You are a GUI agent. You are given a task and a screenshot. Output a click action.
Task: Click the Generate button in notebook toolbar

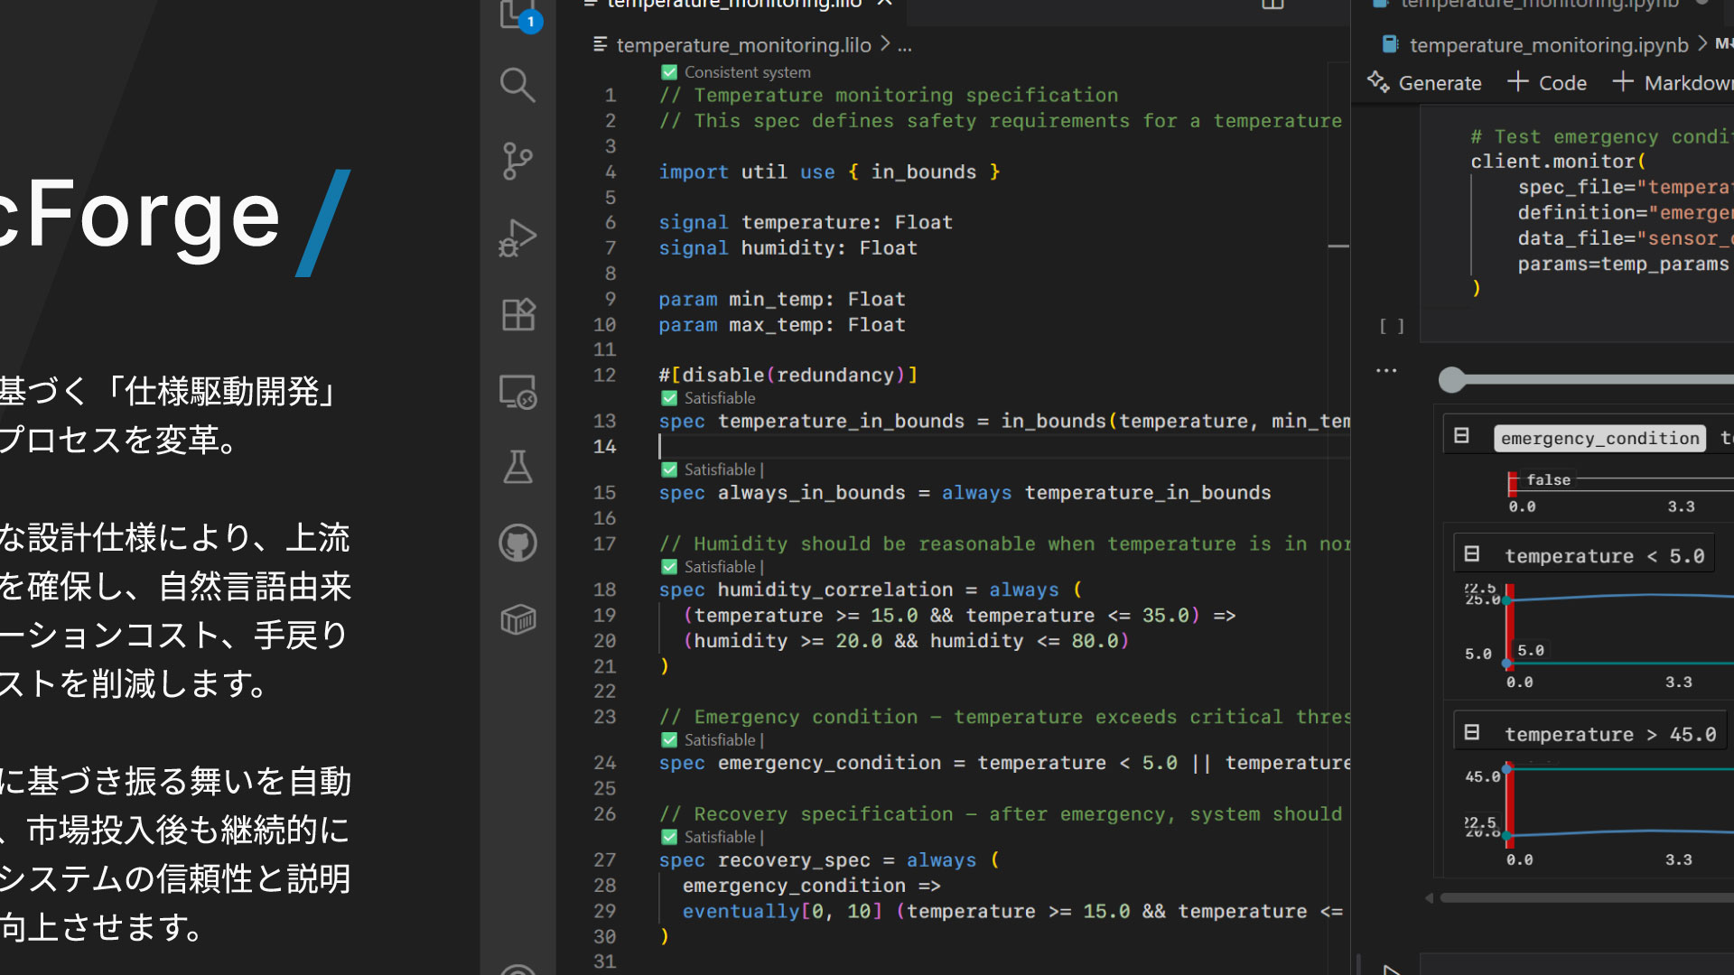coord(1424,83)
